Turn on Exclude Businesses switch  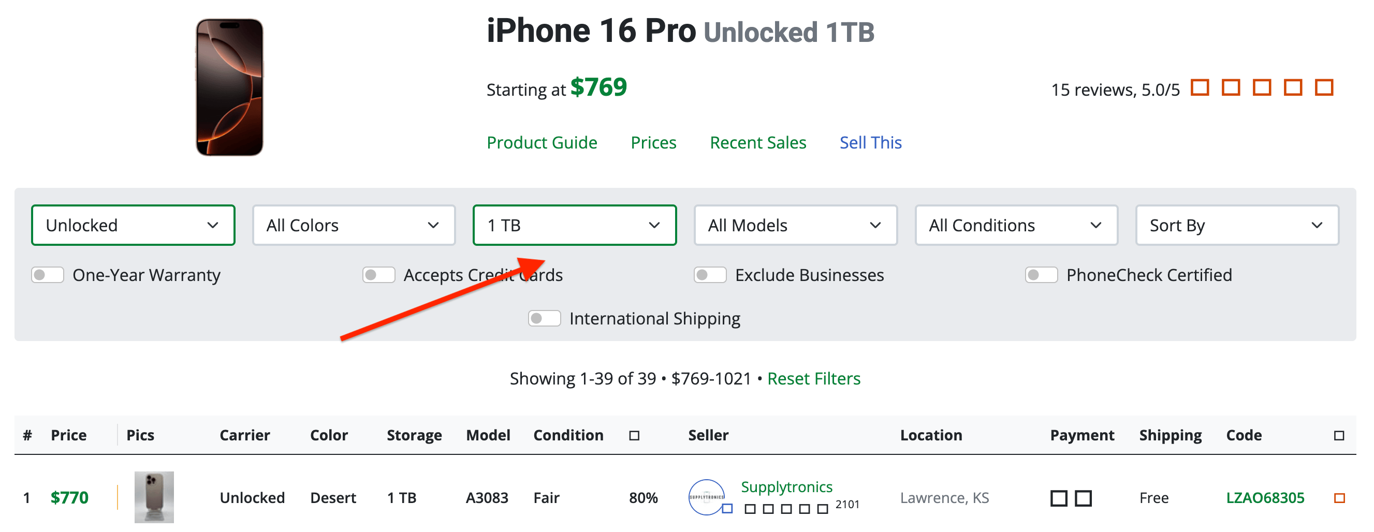tap(710, 275)
